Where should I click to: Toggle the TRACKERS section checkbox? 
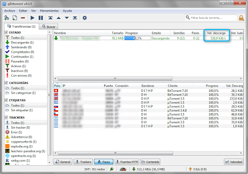(6, 117)
